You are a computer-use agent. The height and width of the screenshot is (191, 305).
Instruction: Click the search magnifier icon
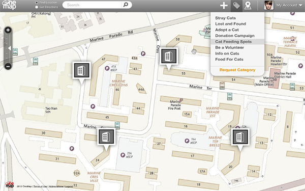point(126,5)
